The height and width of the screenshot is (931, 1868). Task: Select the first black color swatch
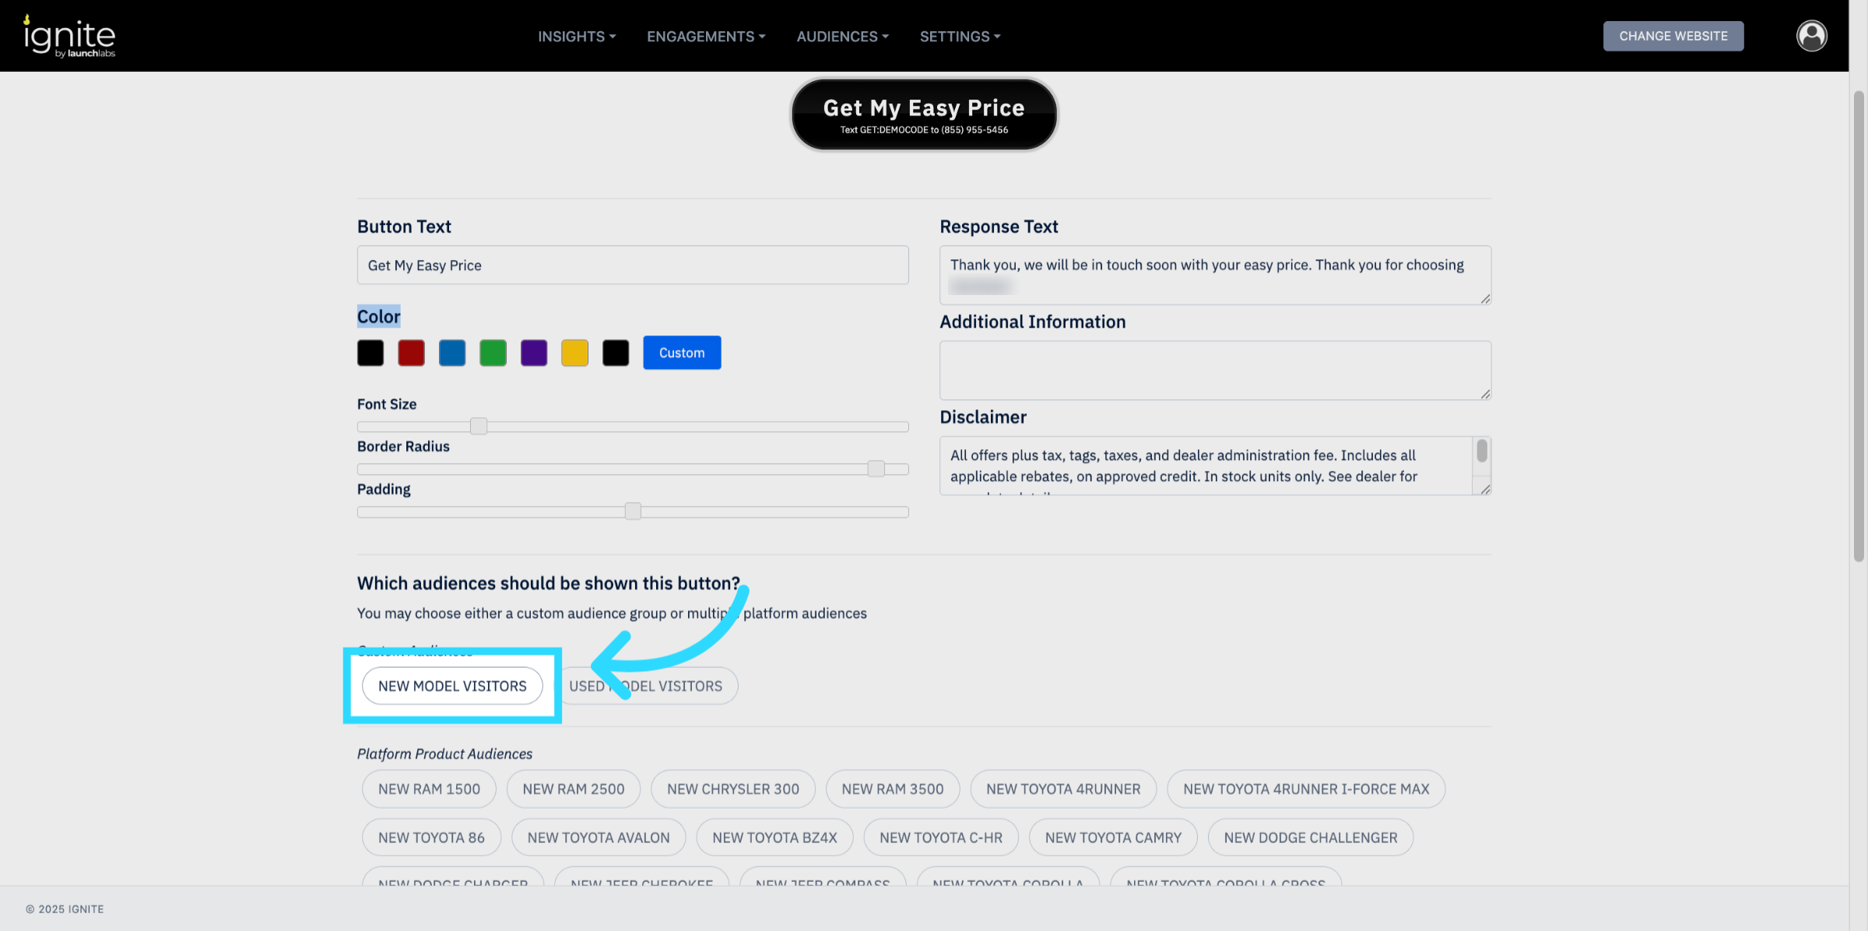[370, 353]
